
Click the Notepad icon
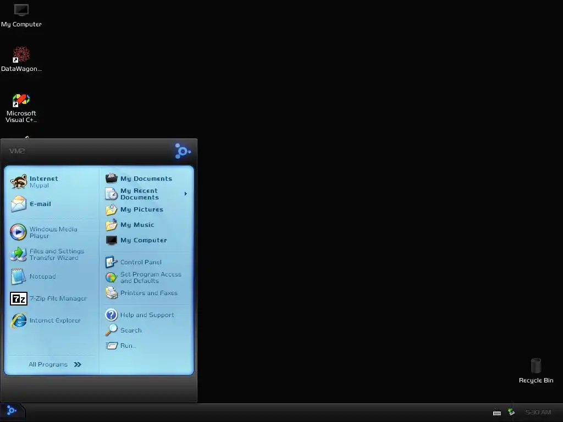point(18,276)
